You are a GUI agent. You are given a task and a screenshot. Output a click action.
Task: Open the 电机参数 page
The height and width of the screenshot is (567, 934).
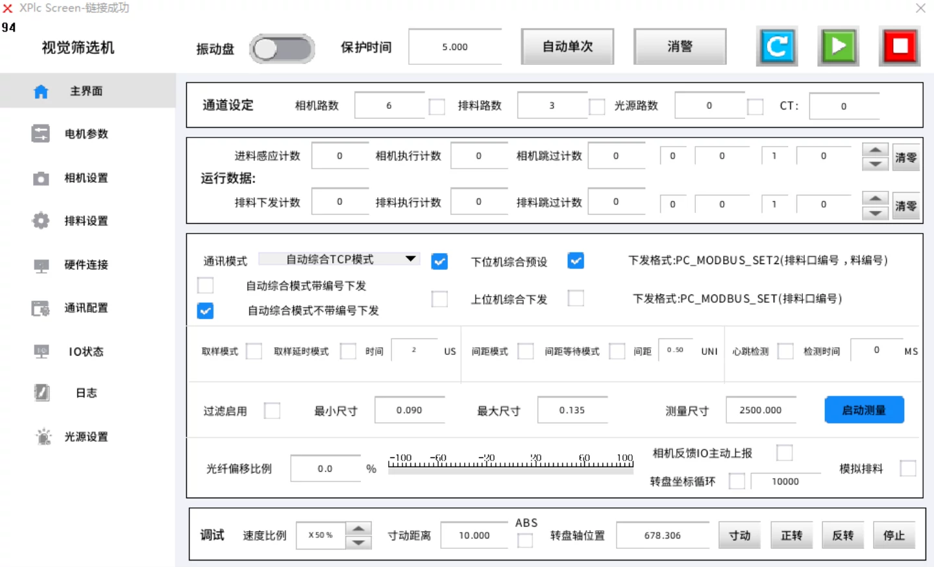[86, 134]
